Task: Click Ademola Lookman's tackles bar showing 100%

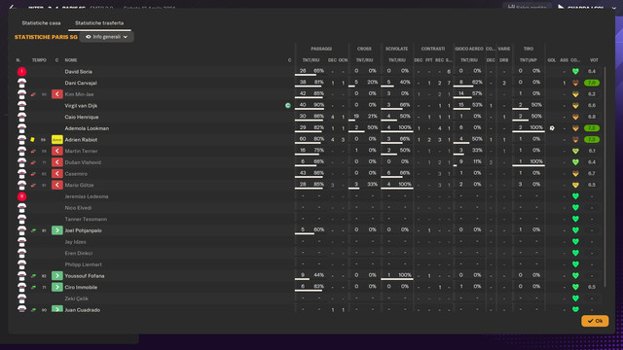Action: [397, 132]
